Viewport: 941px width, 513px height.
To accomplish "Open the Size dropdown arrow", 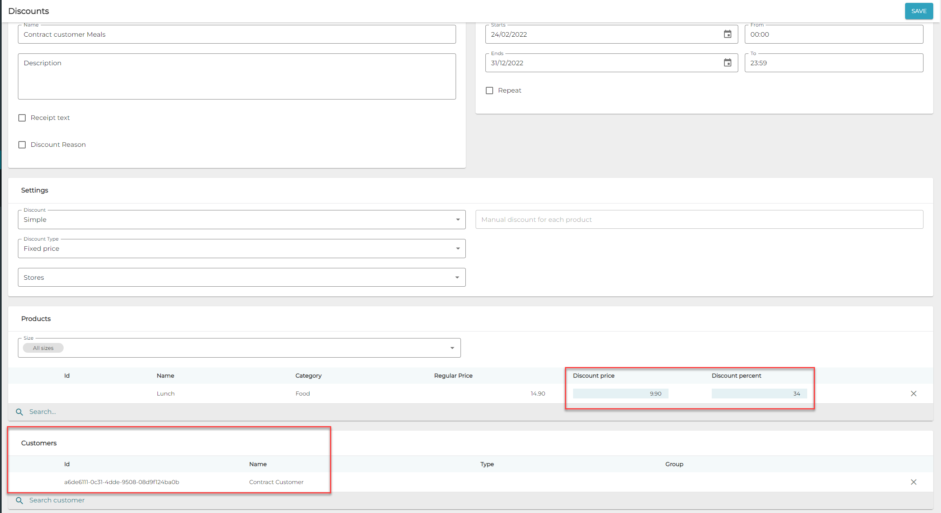I will (452, 348).
